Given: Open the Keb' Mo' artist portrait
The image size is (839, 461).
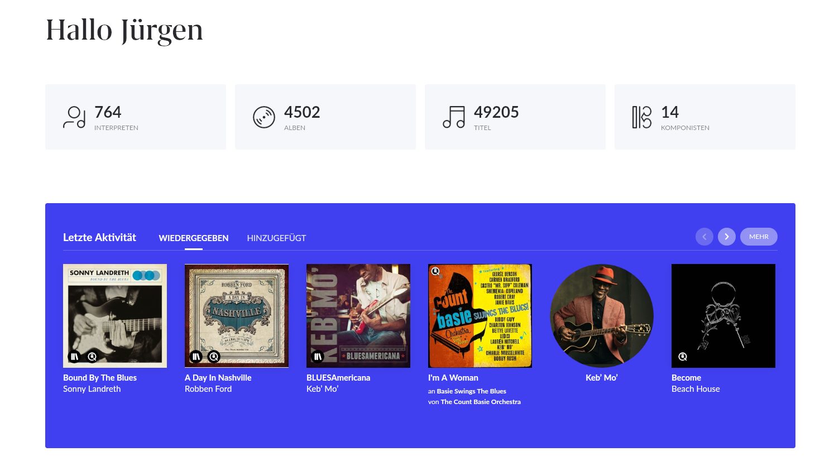Looking at the screenshot, I should click(x=602, y=316).
